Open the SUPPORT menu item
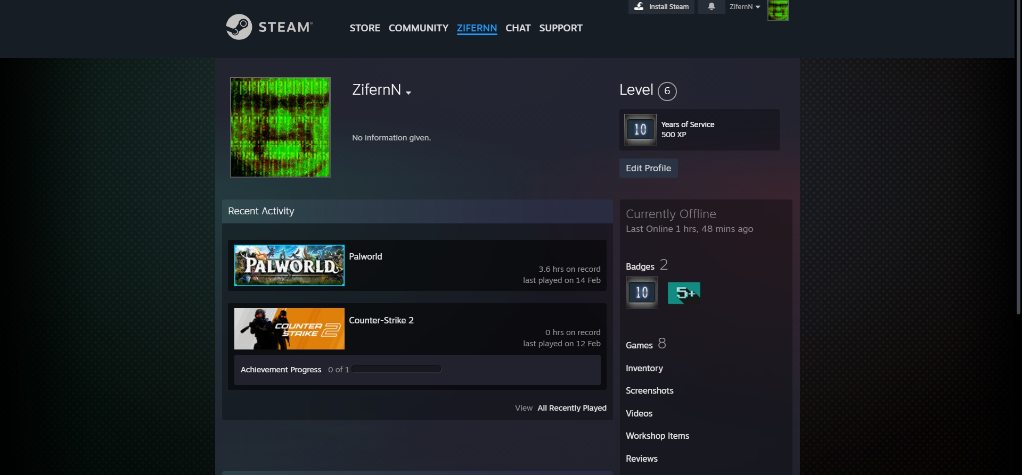The width and height of the screenshot is (1022, 475). (x=561, y=28)
